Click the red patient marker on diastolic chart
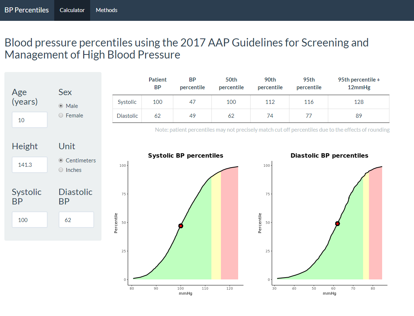This screenshot has height=316, width=414. click(337, 223)
